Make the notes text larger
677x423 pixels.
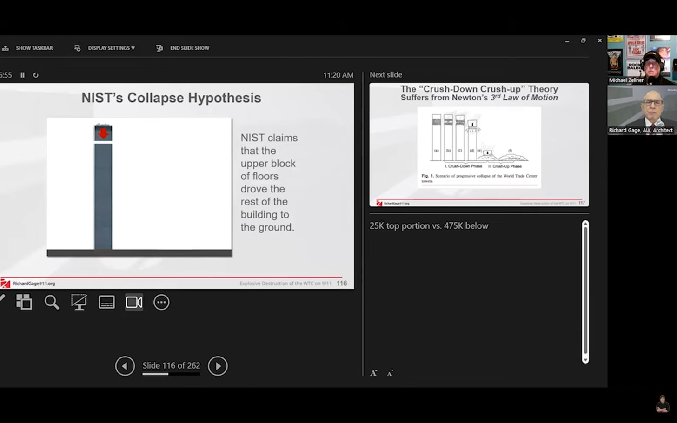pyautogui.click(x=374, y=373)
